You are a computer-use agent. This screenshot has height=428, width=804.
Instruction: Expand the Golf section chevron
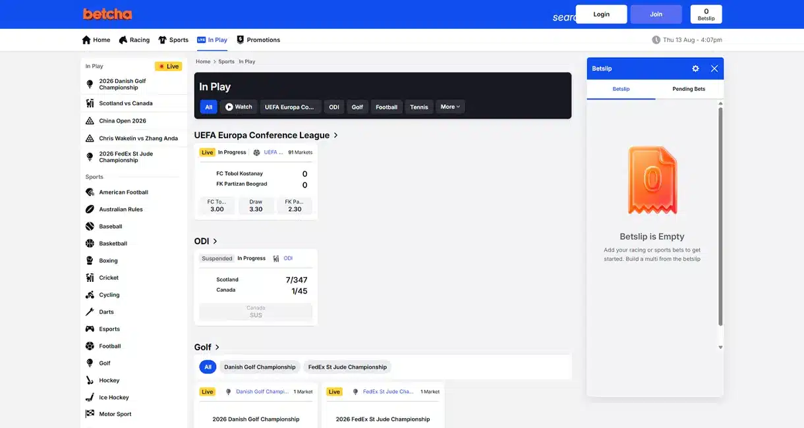[217, 347]
